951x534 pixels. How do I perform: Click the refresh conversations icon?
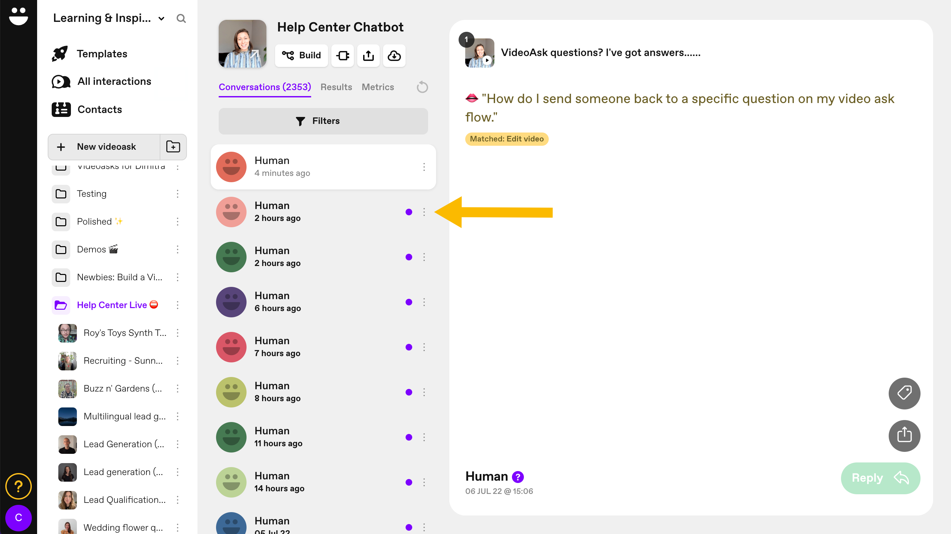pos(422,87)
